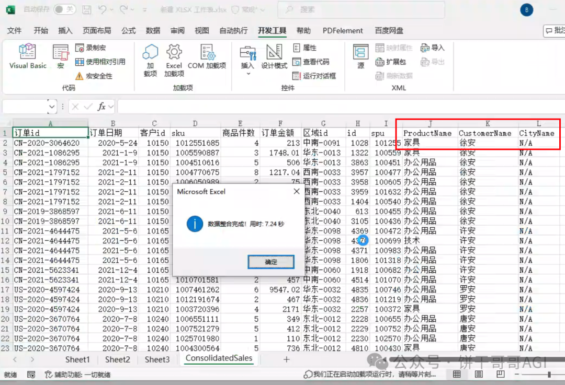Open 辅助功能 accessibility status
This screenshot has width=565, height=385.
point(77,375)
